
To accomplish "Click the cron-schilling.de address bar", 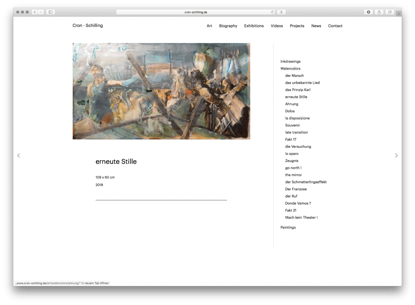I will point(196,12).
